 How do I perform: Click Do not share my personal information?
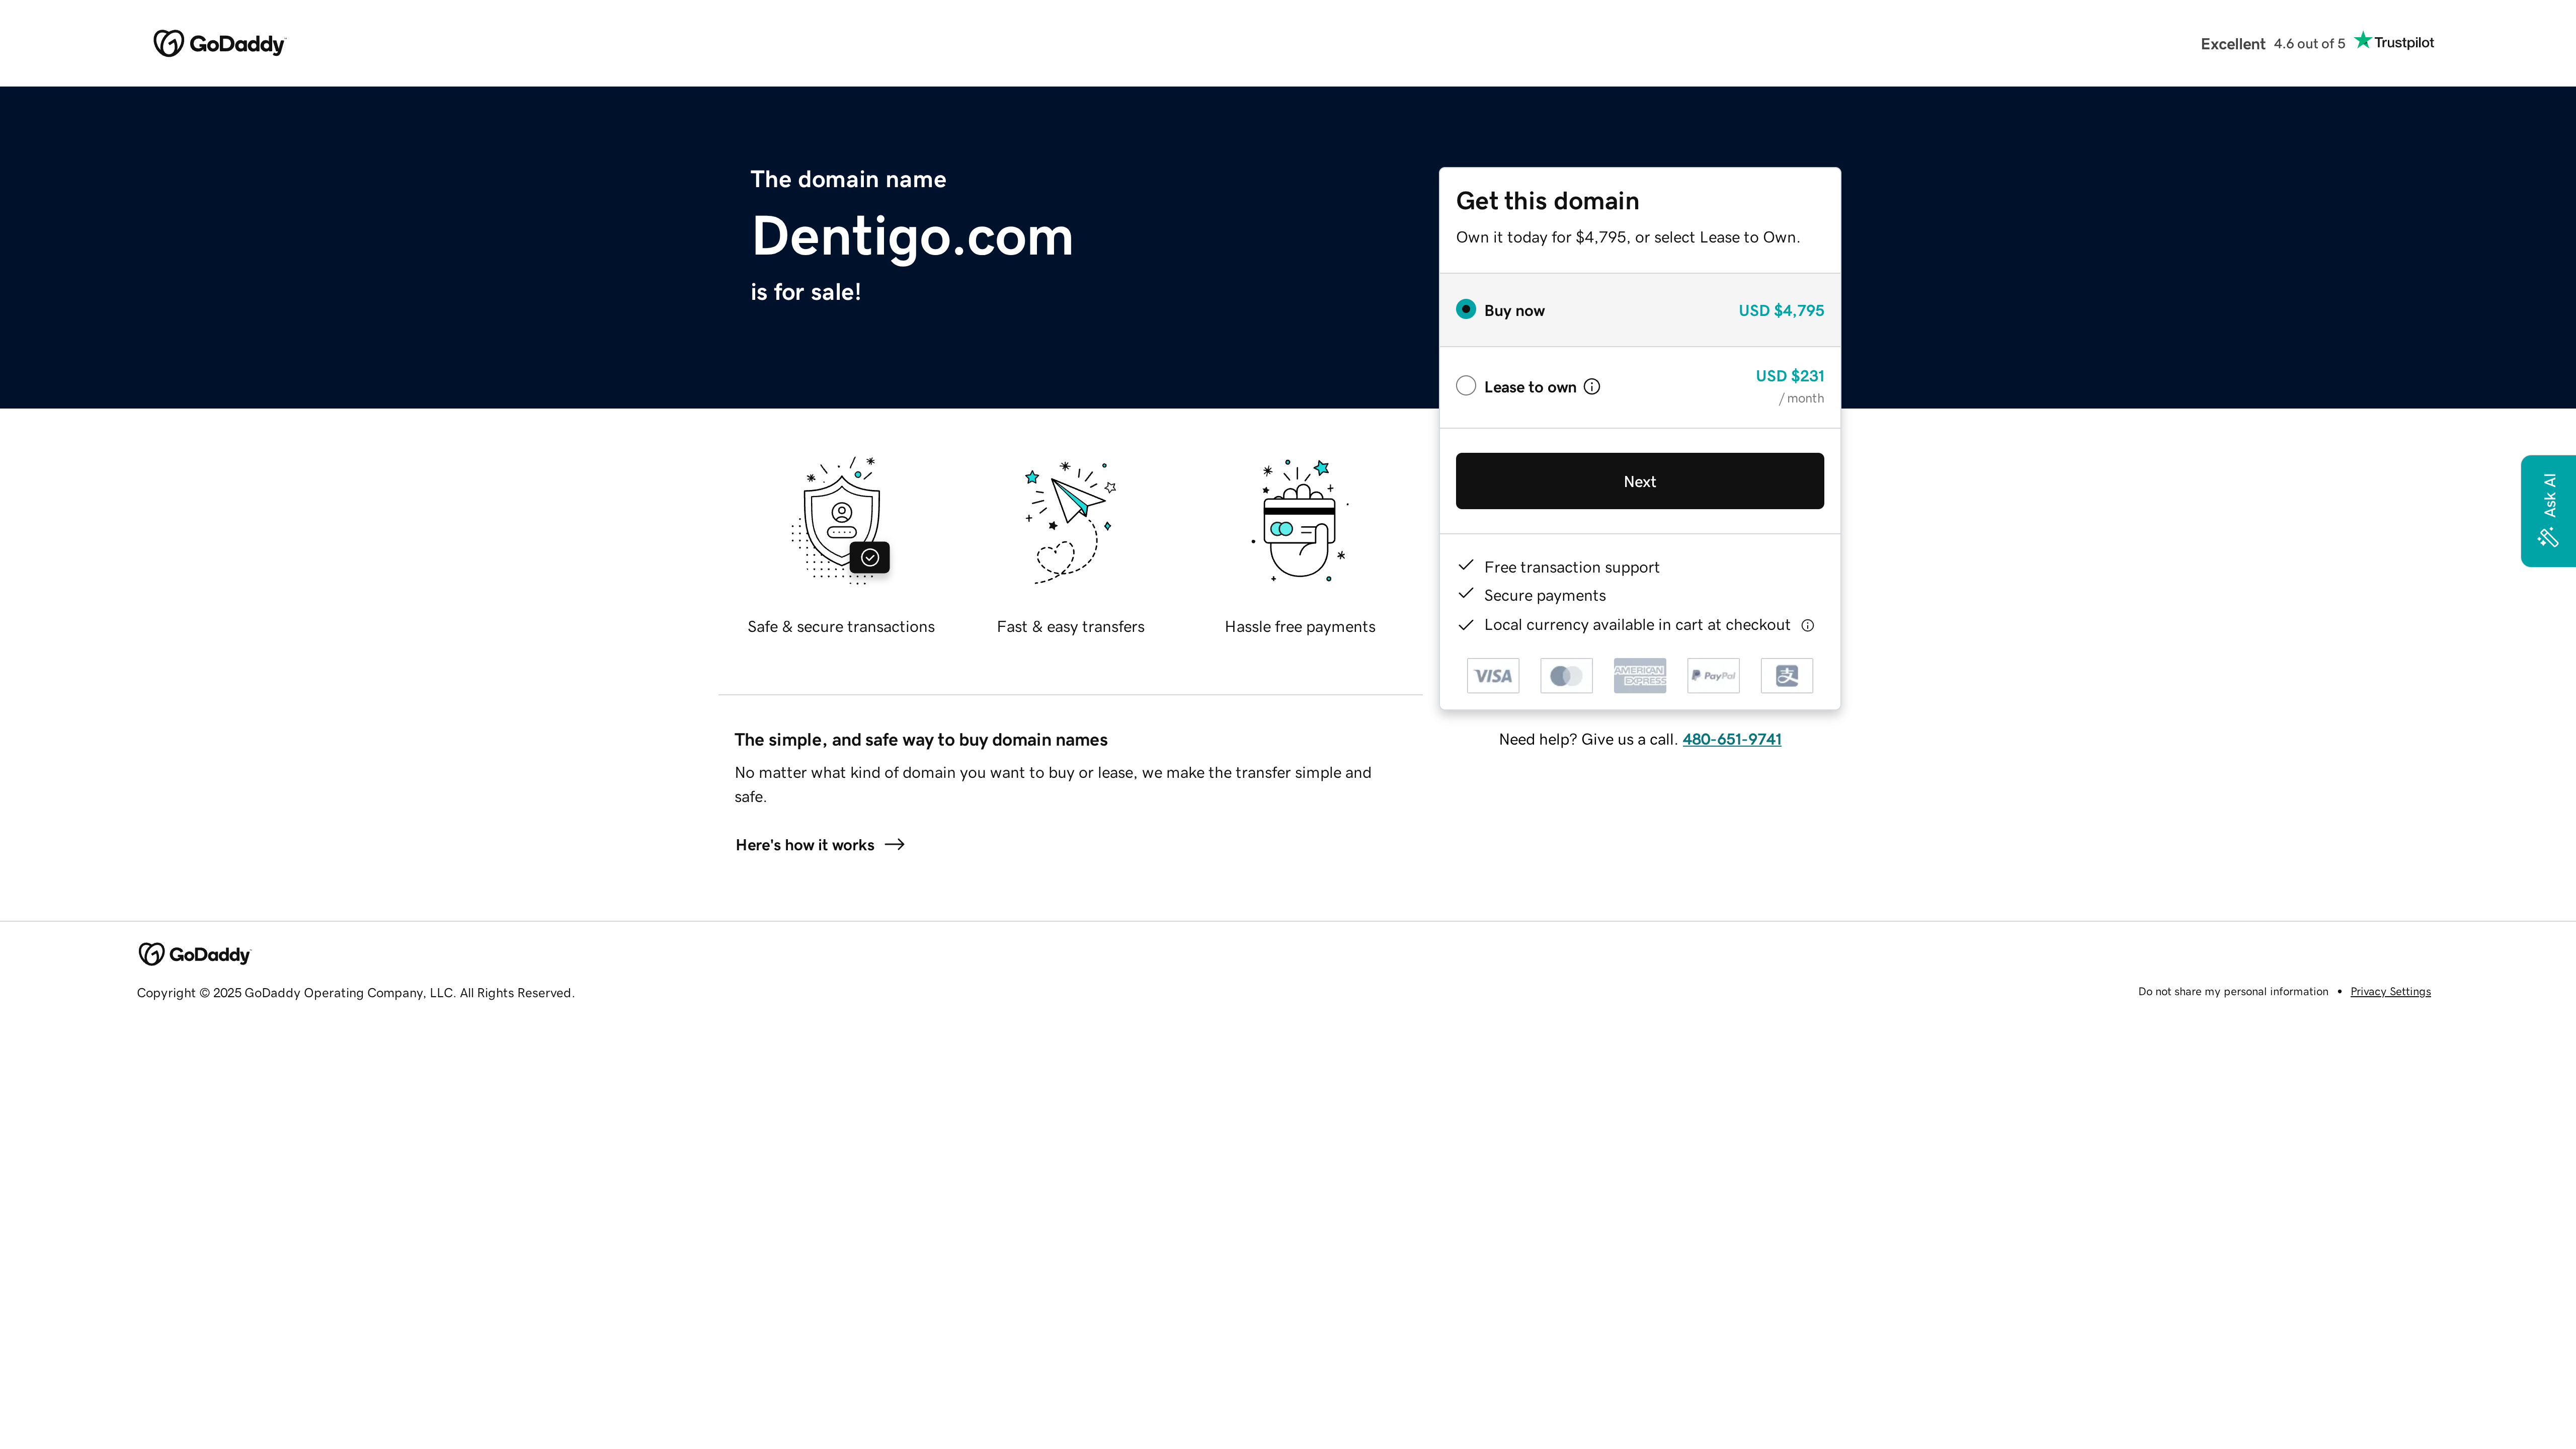[x=2233, y=991]
